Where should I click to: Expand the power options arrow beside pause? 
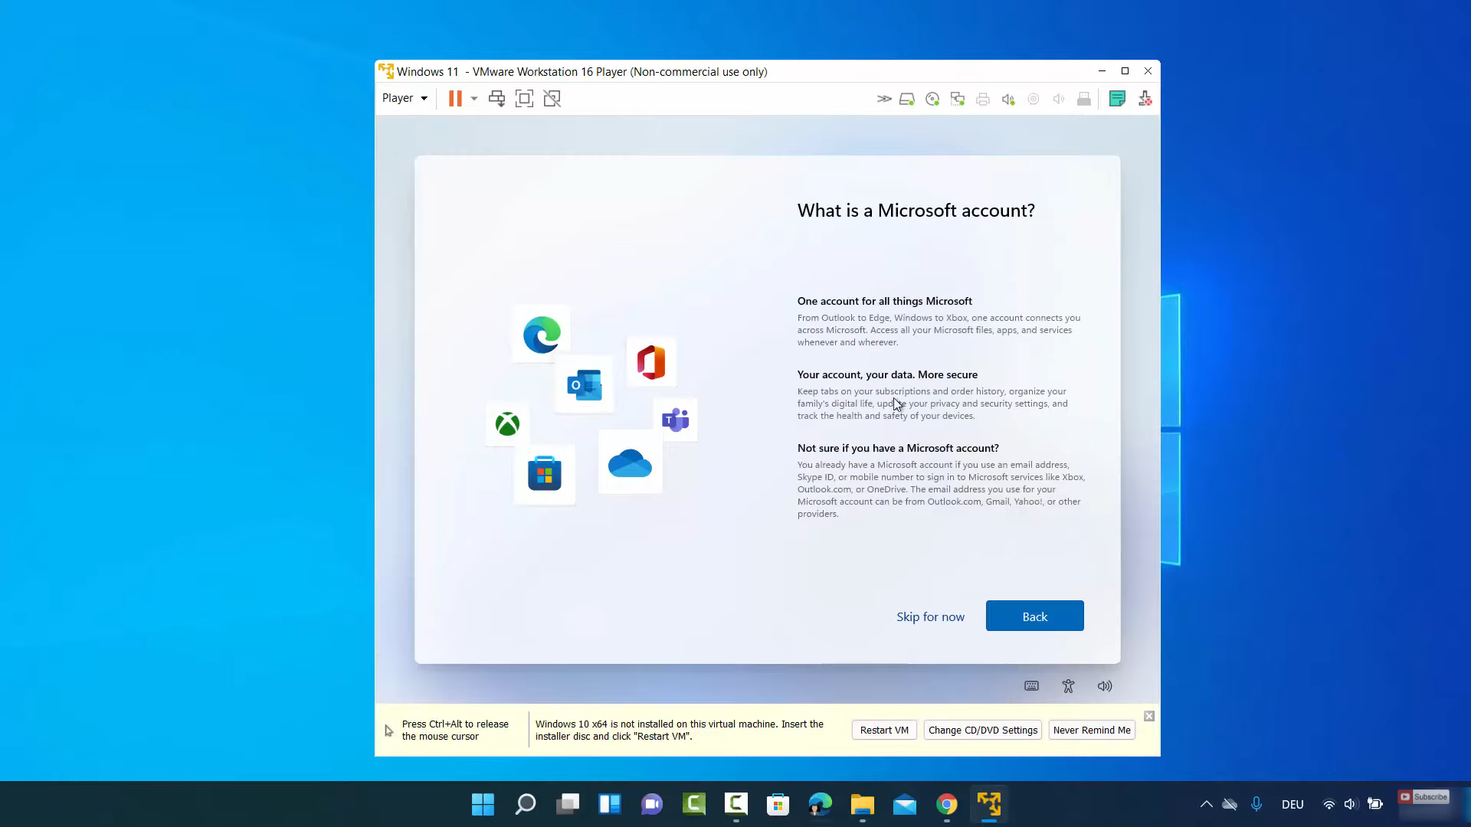[x=474, y=98]
